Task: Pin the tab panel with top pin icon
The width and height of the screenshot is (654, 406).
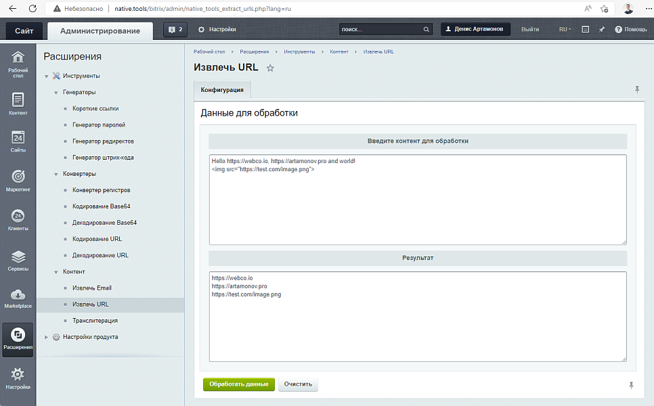Action: (x=636, y=89)
